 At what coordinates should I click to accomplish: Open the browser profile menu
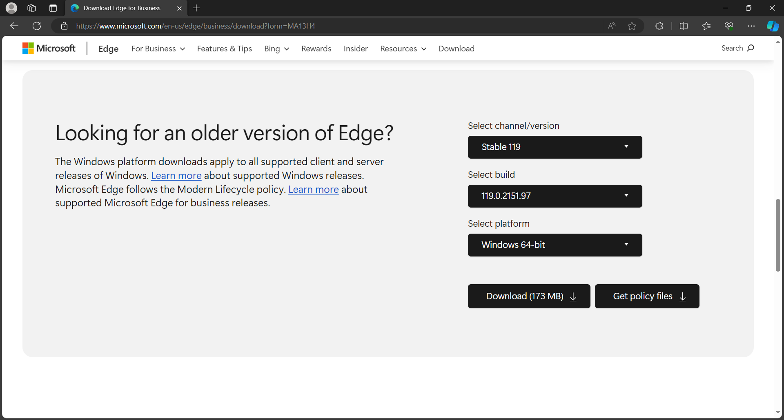pyautogui.click(x=11, y=8)
